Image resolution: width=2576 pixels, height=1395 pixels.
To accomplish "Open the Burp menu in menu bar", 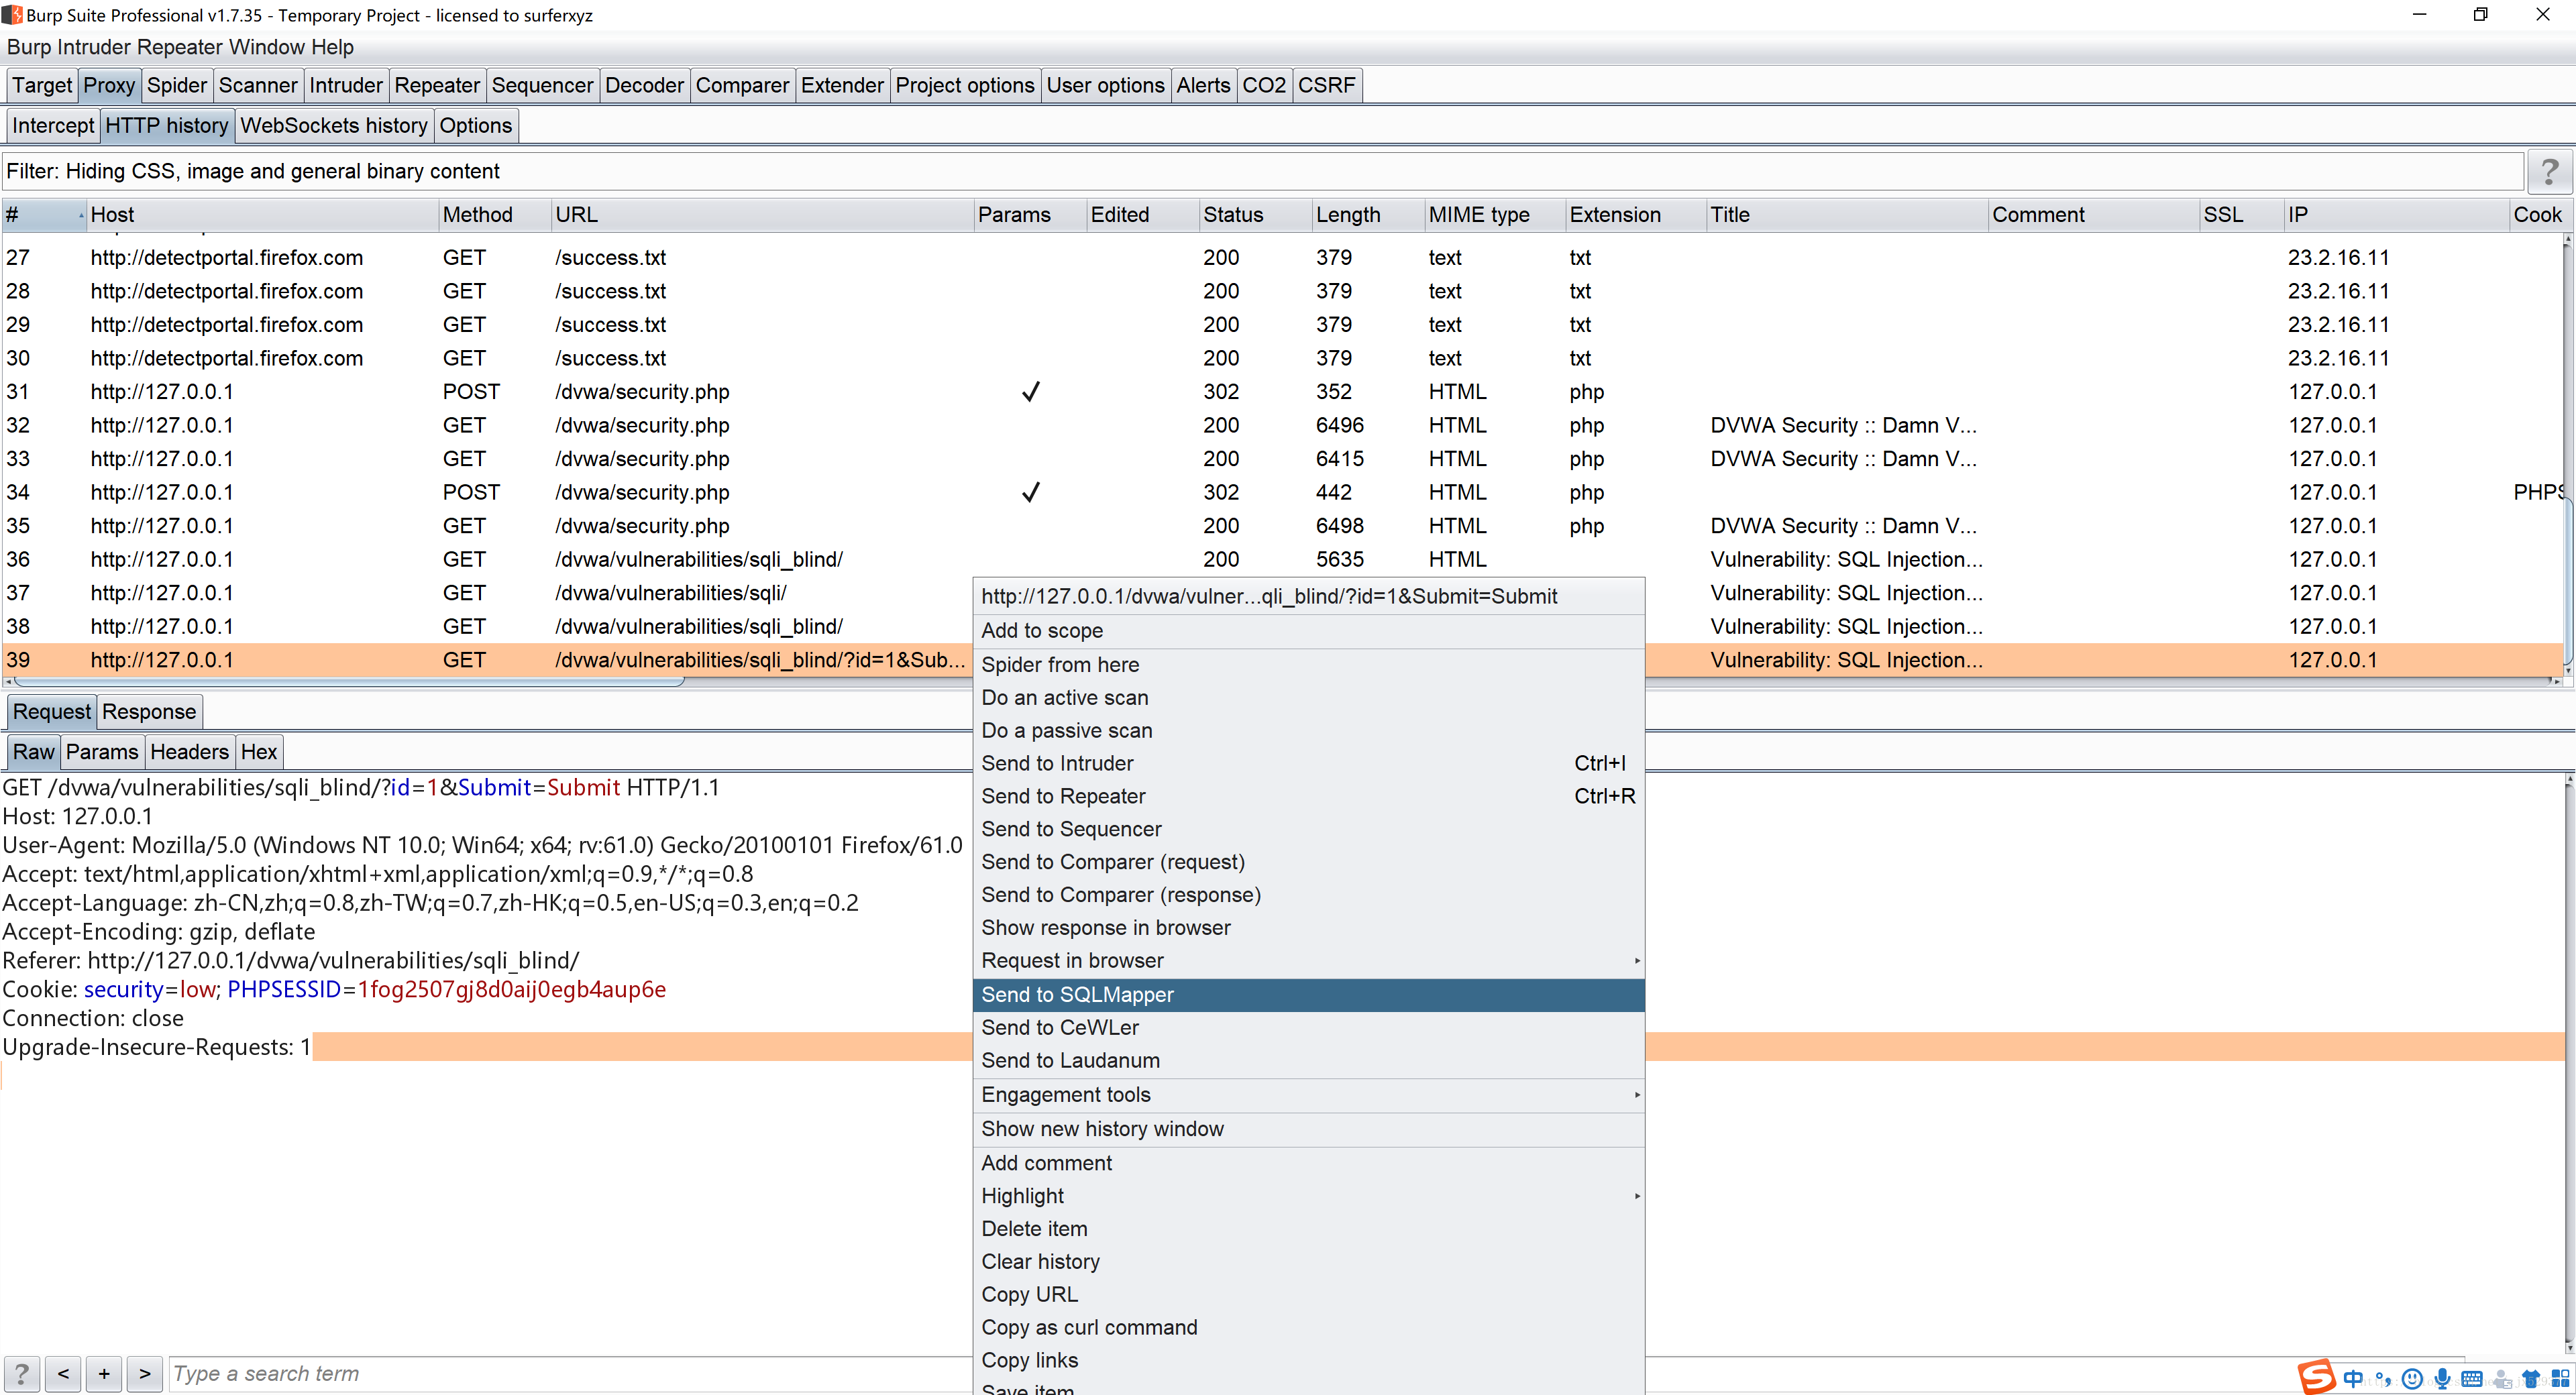I will tap(29, 47).
